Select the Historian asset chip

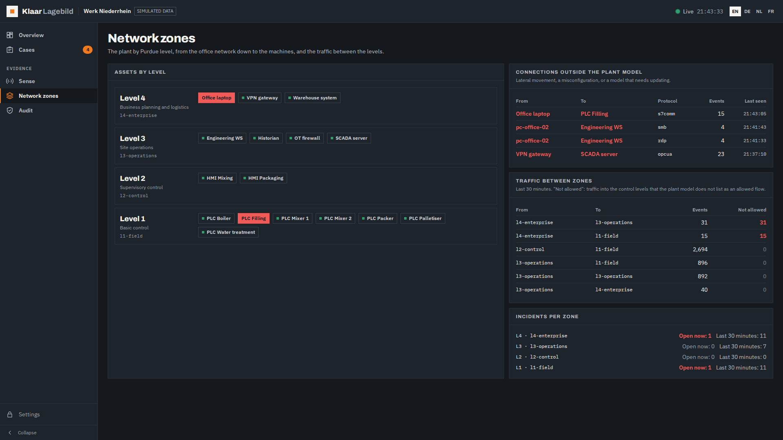(x=266, y=138)
